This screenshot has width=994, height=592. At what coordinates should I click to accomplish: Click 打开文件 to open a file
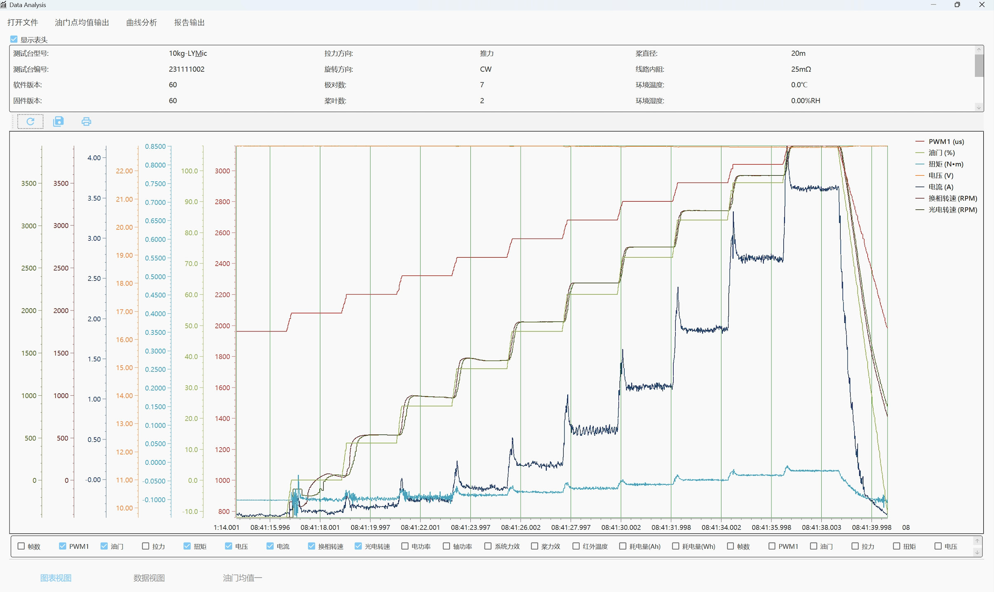pos(23,22)
